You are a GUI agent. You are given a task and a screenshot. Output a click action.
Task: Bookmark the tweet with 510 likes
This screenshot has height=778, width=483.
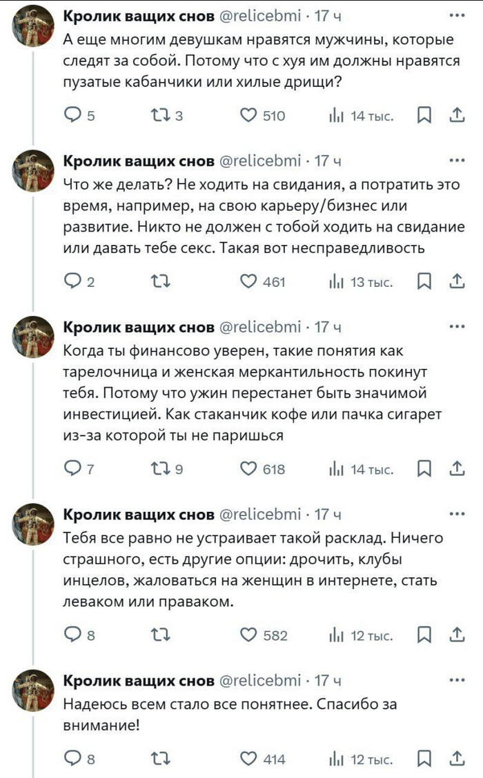426,116
